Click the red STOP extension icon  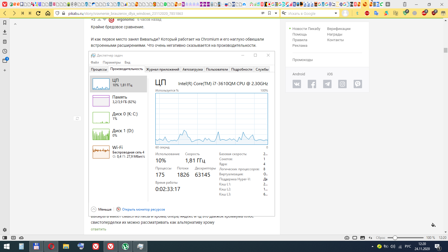pos(367,13)
